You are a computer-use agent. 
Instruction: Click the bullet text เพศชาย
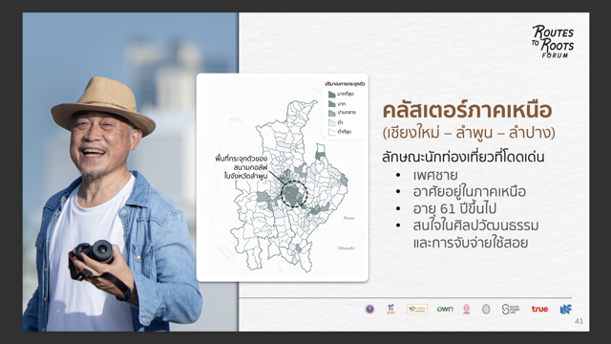435,175
